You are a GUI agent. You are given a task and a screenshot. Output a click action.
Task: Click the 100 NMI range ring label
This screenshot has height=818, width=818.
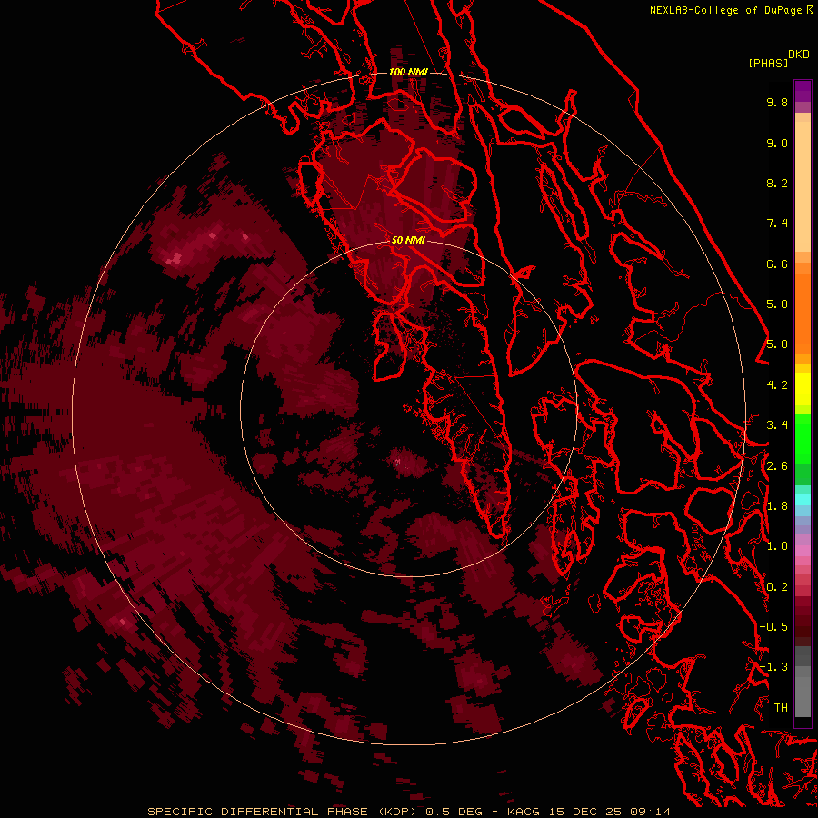click(408, 72)
